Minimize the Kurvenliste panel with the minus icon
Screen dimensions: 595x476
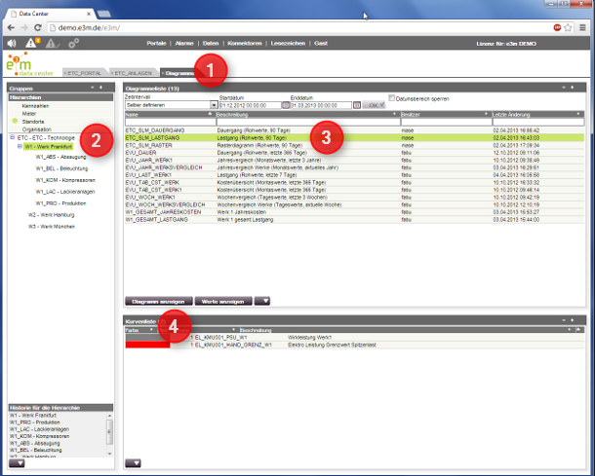click(x=564, y=320)
